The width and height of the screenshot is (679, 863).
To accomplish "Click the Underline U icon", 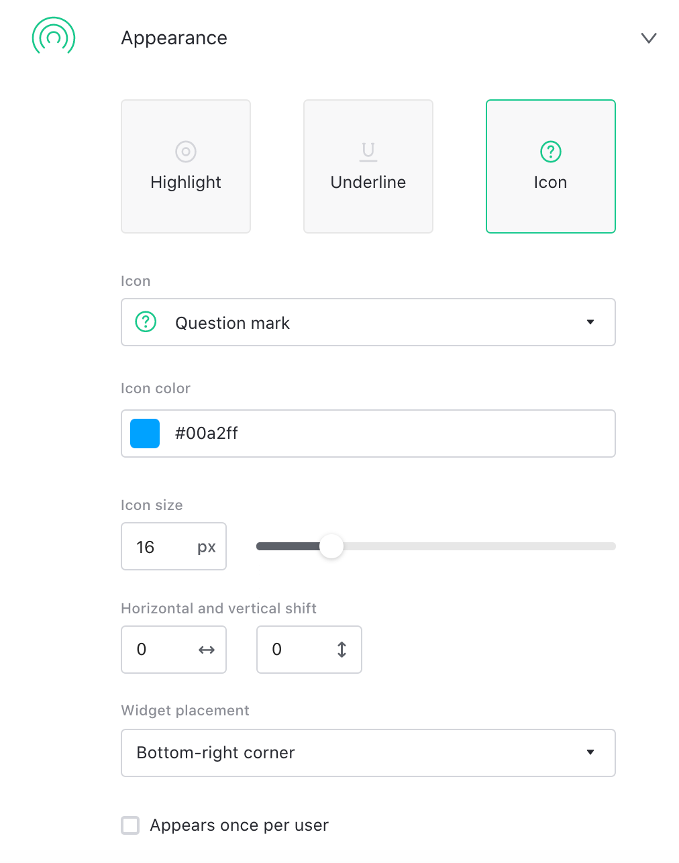I will point(368,152).
